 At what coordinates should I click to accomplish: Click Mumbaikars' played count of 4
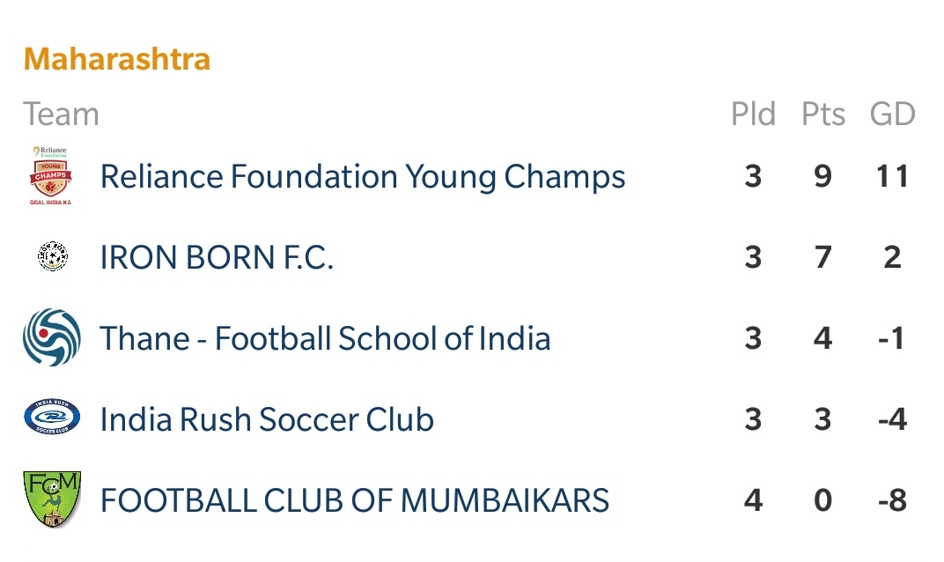[x=753, y=500]
